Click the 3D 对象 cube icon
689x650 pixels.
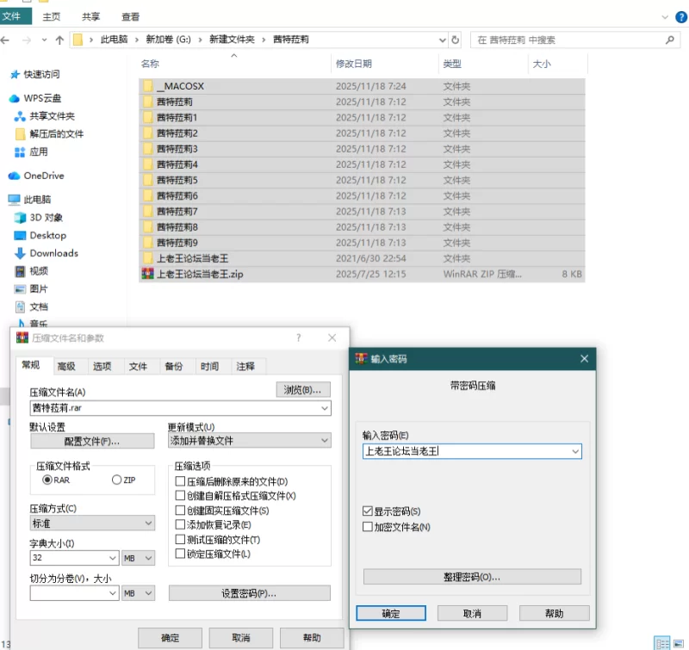pos(20,218)
